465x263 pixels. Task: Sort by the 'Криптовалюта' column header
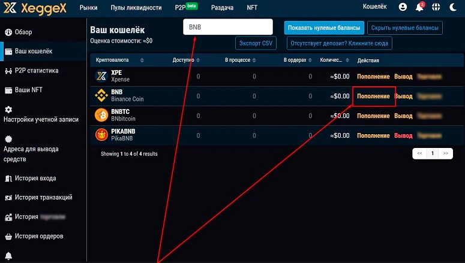[x=119, y=61]
